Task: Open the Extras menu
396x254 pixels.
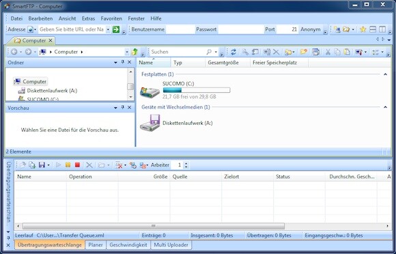Action: pyautogui.click(x=88, y=18)
